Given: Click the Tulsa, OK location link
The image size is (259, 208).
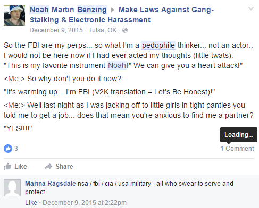Looking at the screenshot, I should point(103,30).
